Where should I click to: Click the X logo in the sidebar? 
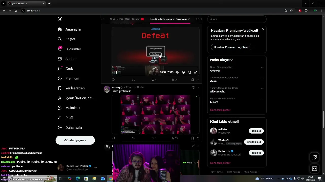(60, 19)
